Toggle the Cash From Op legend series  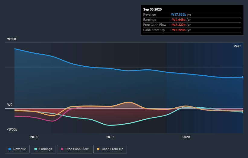110,149
